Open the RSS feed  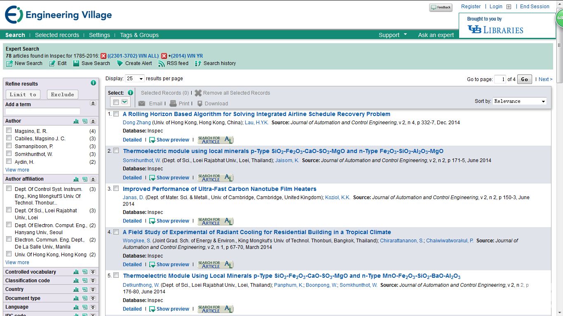[x=174, y=63]
